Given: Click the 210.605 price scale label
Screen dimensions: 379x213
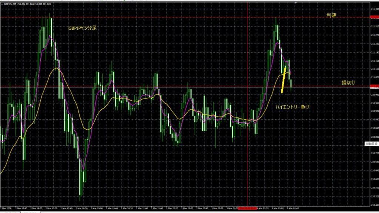Looking at the screenshot, I should (x=375, y=179).
